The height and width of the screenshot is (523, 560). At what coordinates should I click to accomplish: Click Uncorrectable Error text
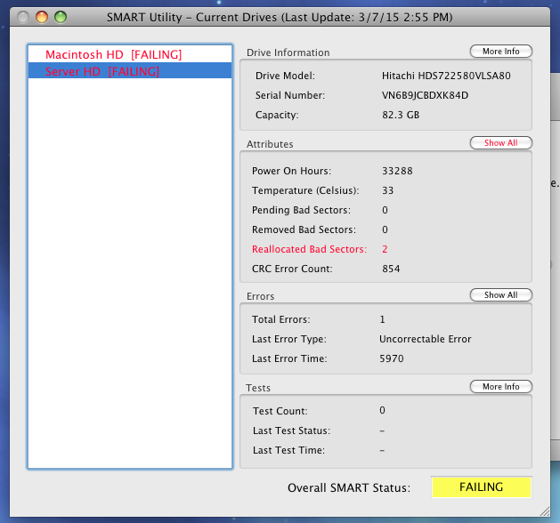(425, 339)
